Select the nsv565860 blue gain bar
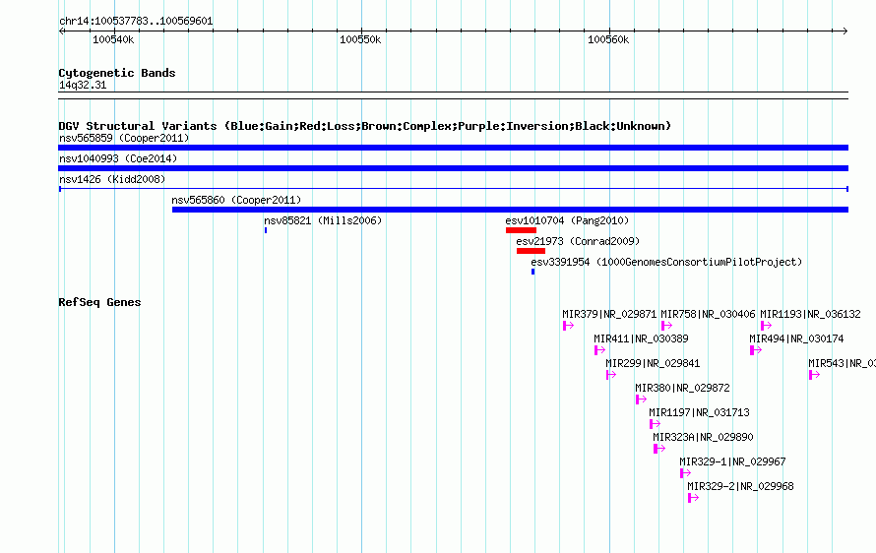Image resolution: width=876 pixels, height=553 pixels. [510, 210]
